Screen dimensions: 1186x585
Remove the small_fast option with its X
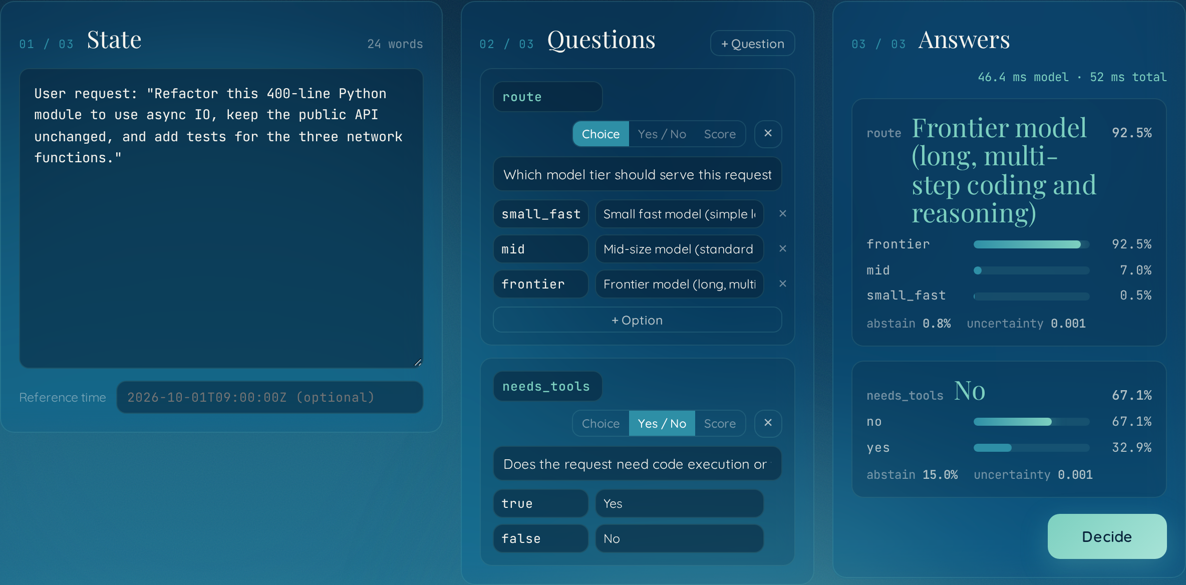click(783, 214)
